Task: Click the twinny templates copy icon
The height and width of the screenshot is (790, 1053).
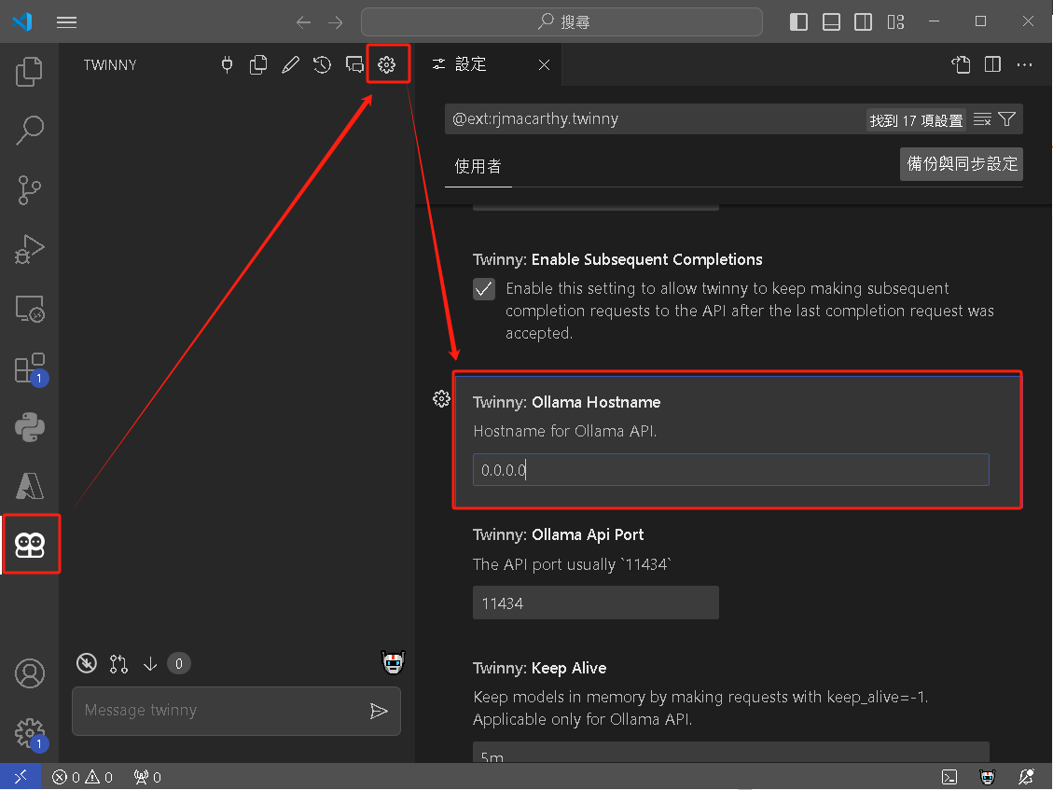Action: 258,64
